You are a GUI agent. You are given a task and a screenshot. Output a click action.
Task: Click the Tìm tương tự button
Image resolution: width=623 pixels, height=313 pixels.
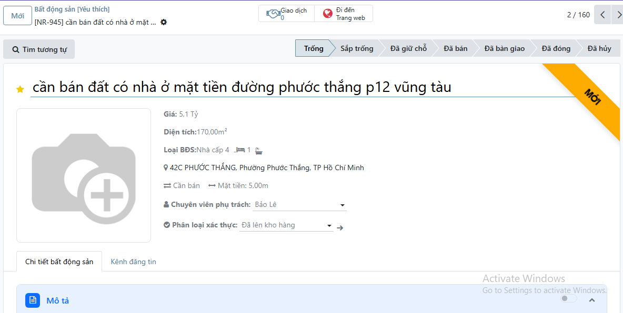coord(39,49)
